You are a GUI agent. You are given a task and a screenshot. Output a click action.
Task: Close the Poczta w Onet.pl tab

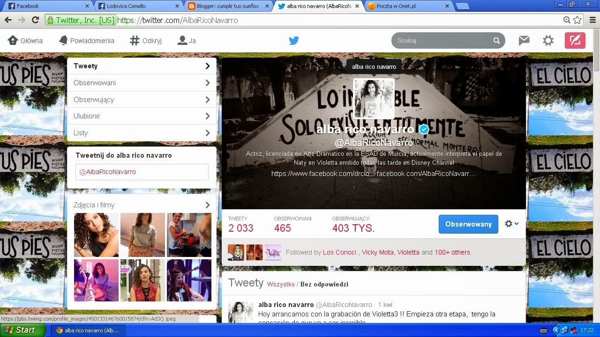coord(447,6)
